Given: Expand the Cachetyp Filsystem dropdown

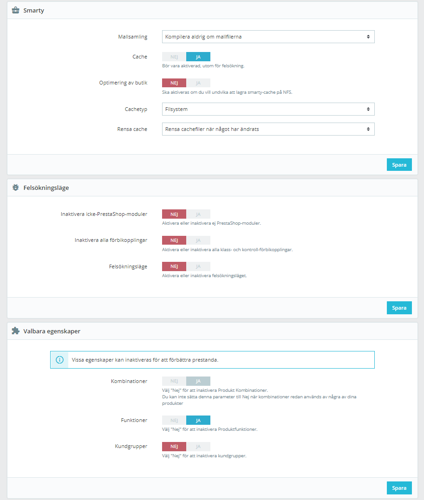Looking at the screenshot, I should (268, 109).
